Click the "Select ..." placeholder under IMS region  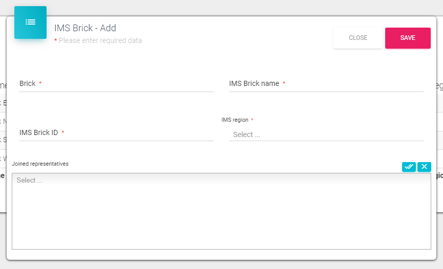[246, 134]
